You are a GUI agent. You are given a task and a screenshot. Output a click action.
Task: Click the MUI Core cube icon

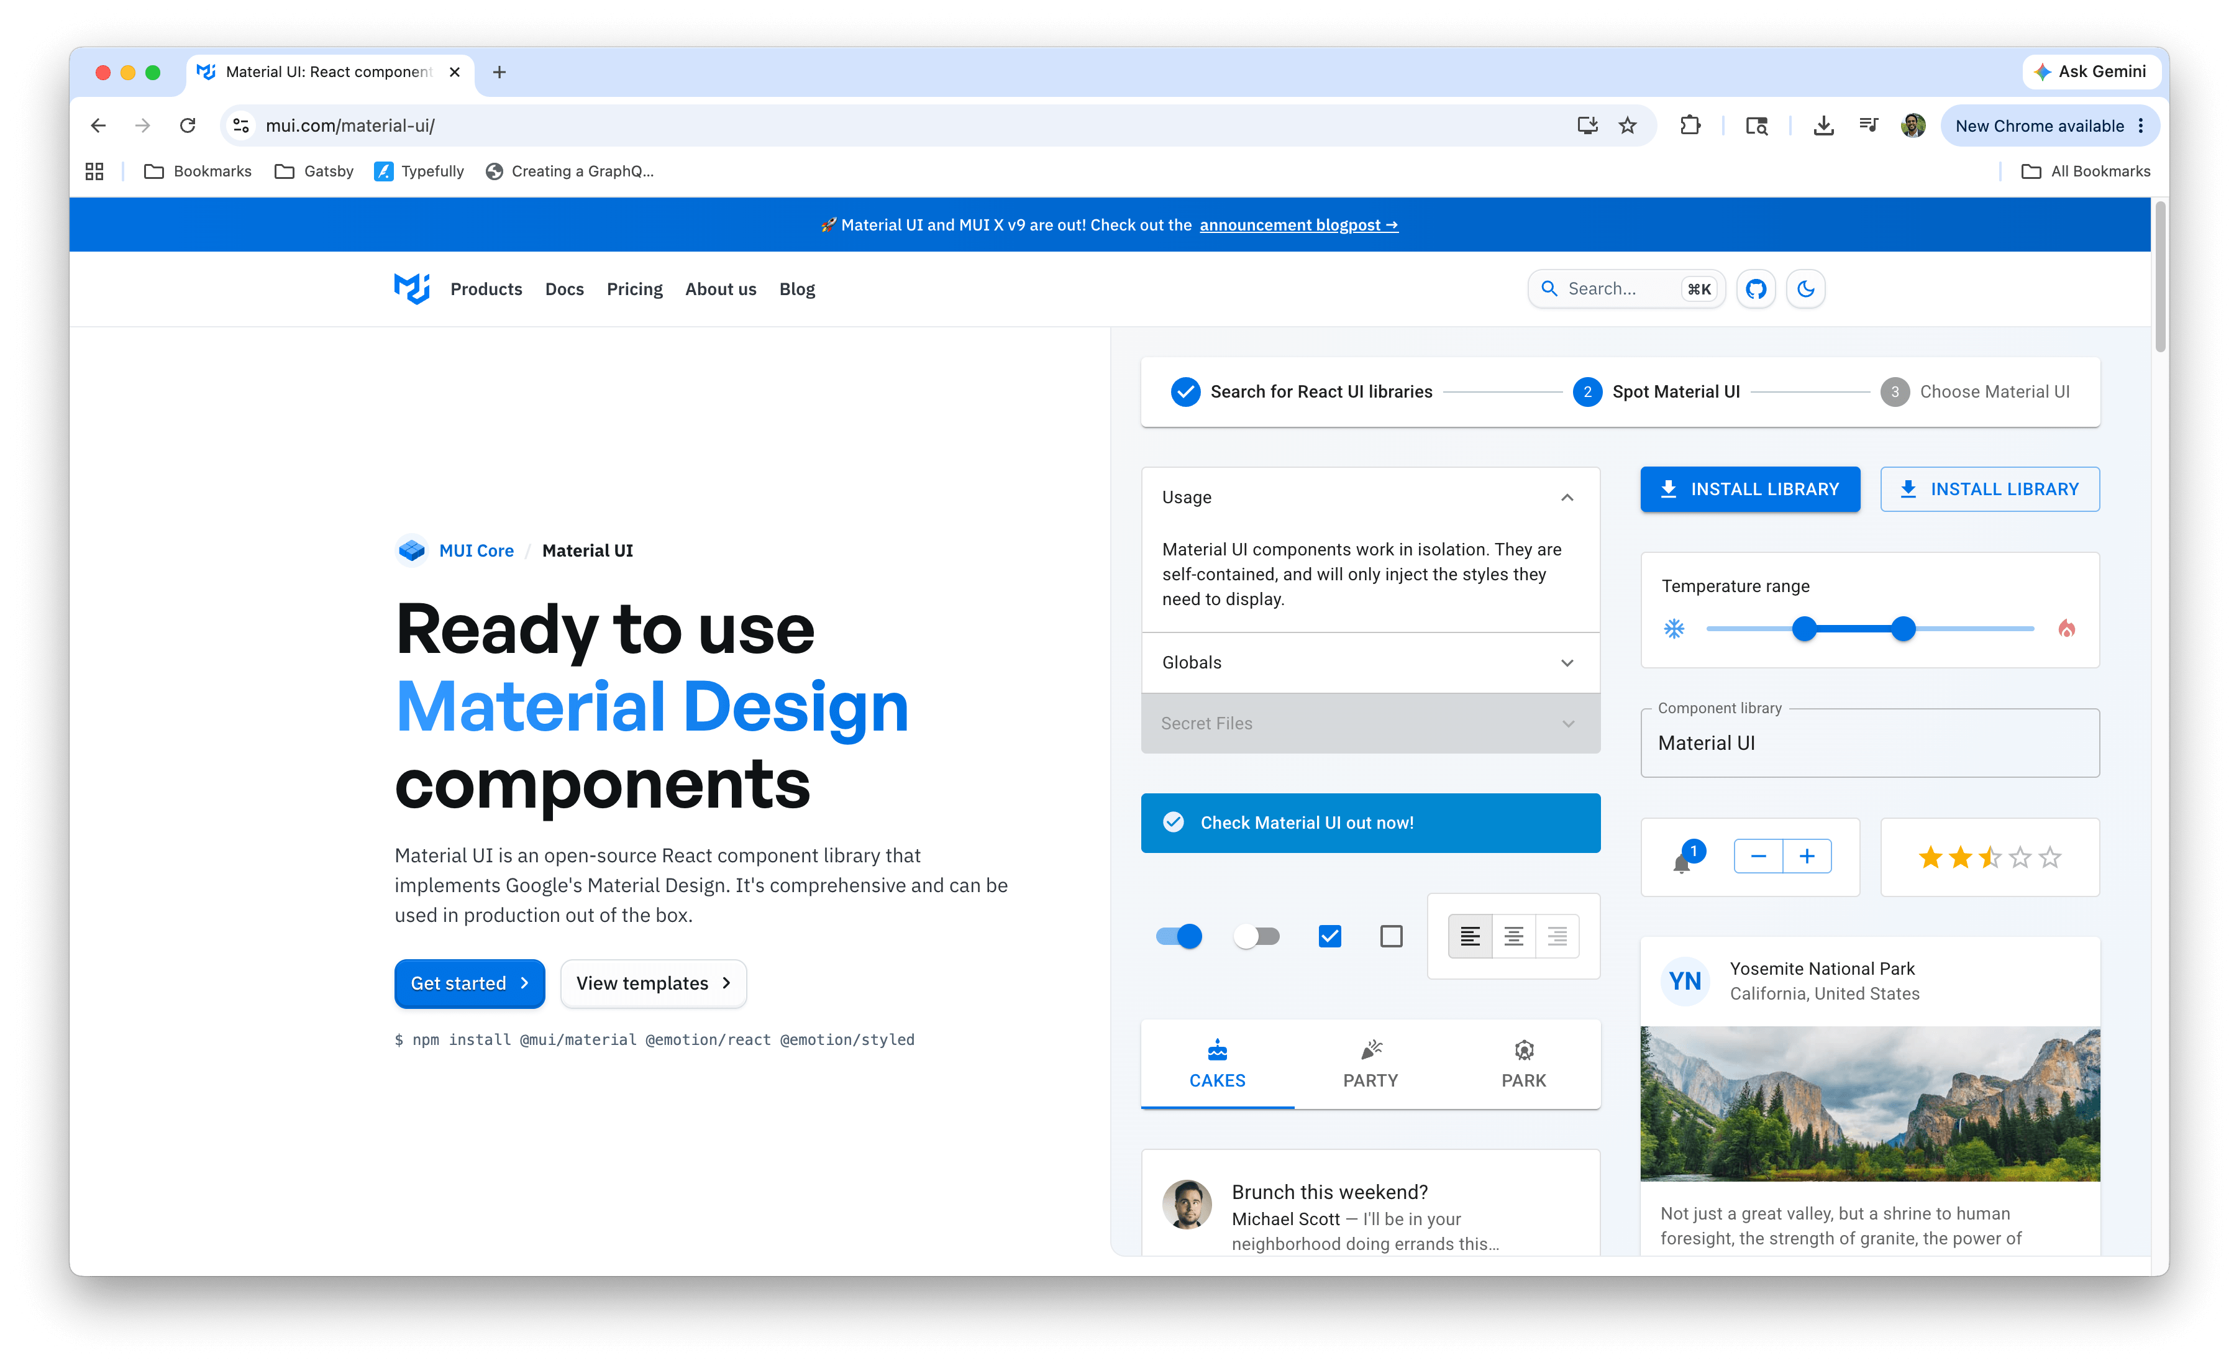(x=412, y=550)
